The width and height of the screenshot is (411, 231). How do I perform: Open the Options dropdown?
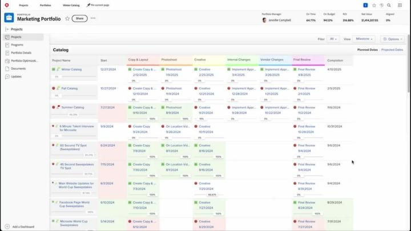392,39
